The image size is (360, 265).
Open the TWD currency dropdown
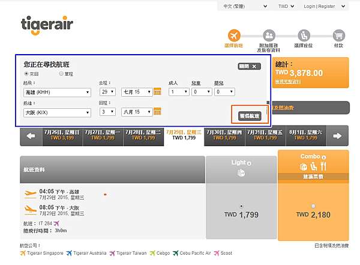point(286,6)
